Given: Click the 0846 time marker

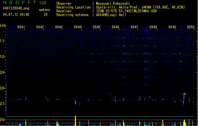Looking at the screenshot, I should pyautogui.click(x=116, y=27).
